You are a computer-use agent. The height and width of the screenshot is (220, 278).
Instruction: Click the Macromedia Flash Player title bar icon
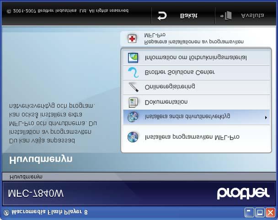coord(6,212)
